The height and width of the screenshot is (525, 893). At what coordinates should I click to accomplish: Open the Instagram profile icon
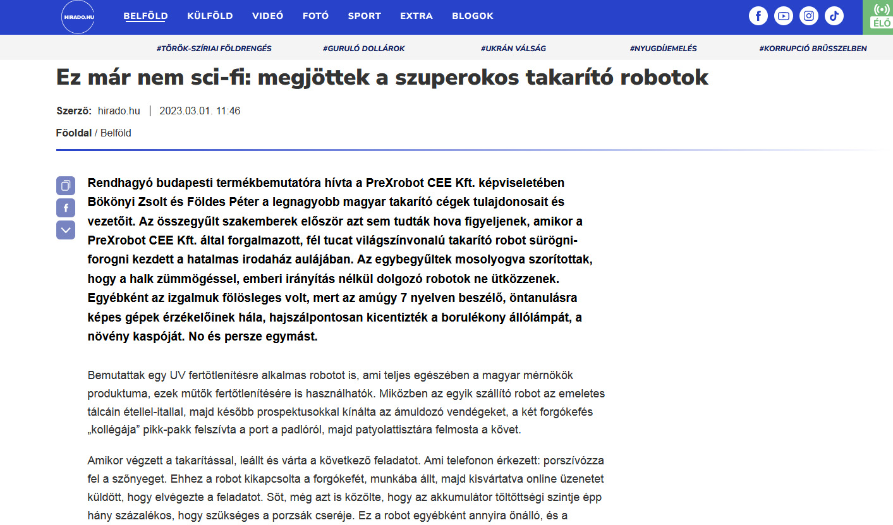[809, 16]
